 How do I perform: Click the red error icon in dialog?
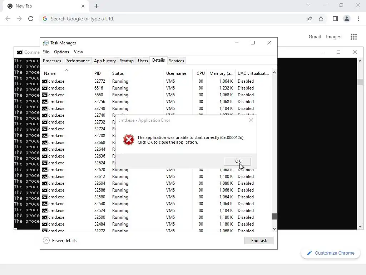pos(128,140)
